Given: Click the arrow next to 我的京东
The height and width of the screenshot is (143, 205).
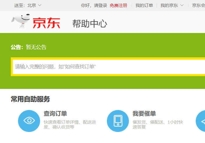Looking at the screenshot, I should 182,5.
